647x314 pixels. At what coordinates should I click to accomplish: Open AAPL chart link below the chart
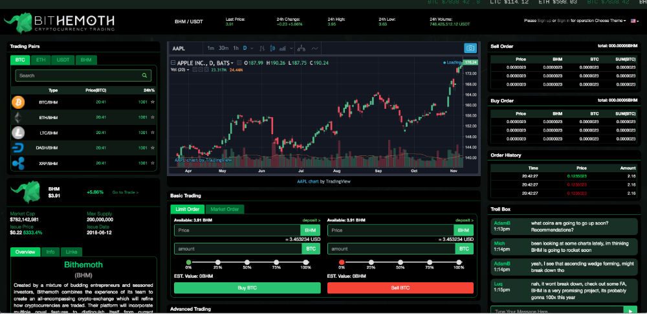click(308, 181)
